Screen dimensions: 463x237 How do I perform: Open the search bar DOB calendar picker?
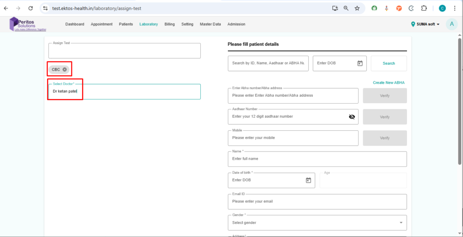pyautogui.click(x=360, y=63)
